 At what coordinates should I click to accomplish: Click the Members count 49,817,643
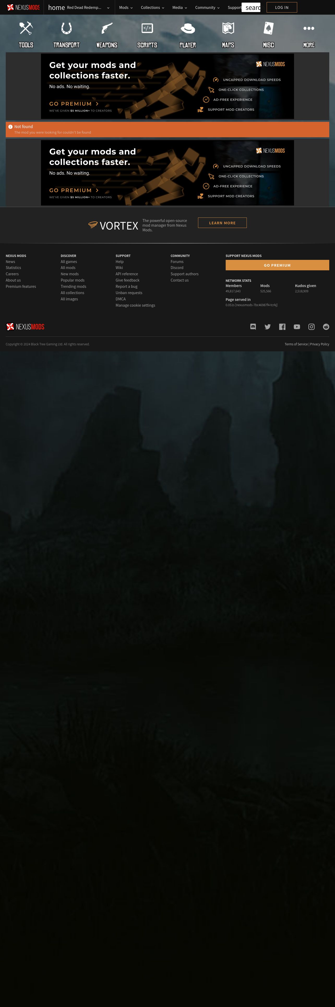[233, 291]
